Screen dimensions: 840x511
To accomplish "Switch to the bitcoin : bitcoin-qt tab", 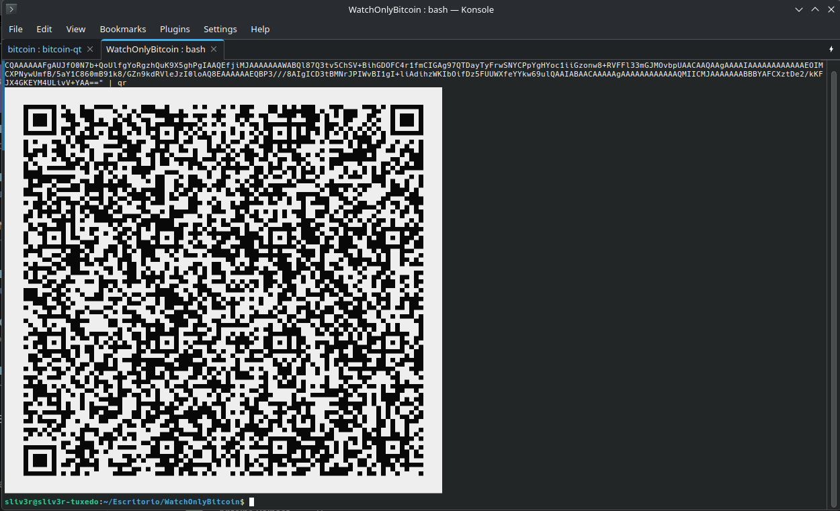I will [44, 50].
